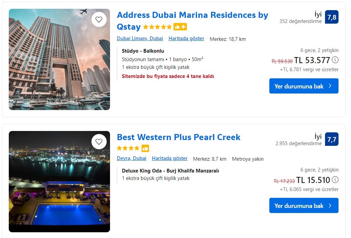Image resolution: width=351 pixels, height=238 pixels.
Task: Toggle heart on Best Western Plus Pearl Creek
Action: 99,142
